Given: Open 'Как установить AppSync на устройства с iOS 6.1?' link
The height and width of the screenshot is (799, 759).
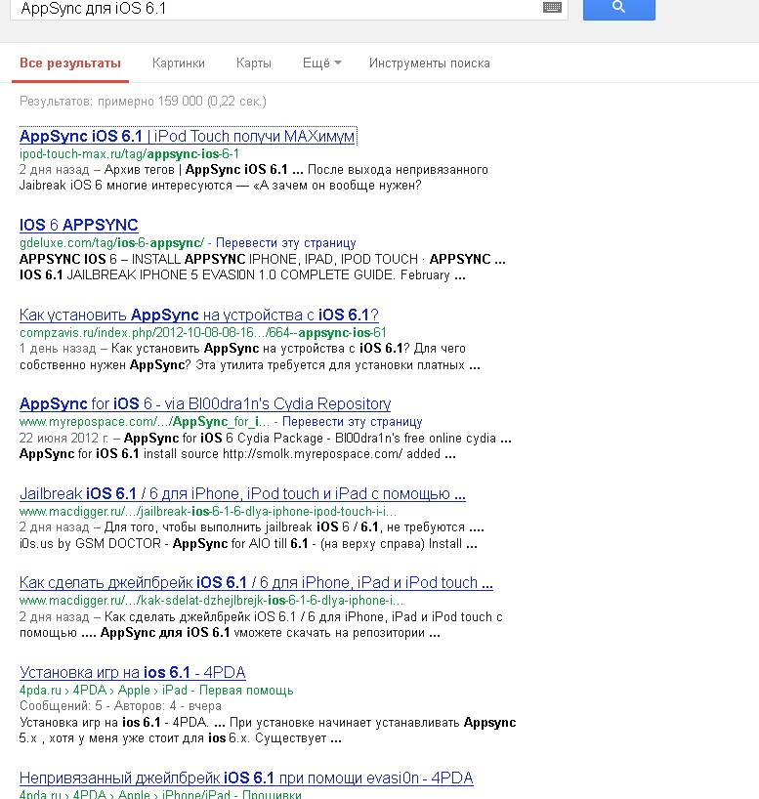Looking at the screenshot, I should pos(199,315).
